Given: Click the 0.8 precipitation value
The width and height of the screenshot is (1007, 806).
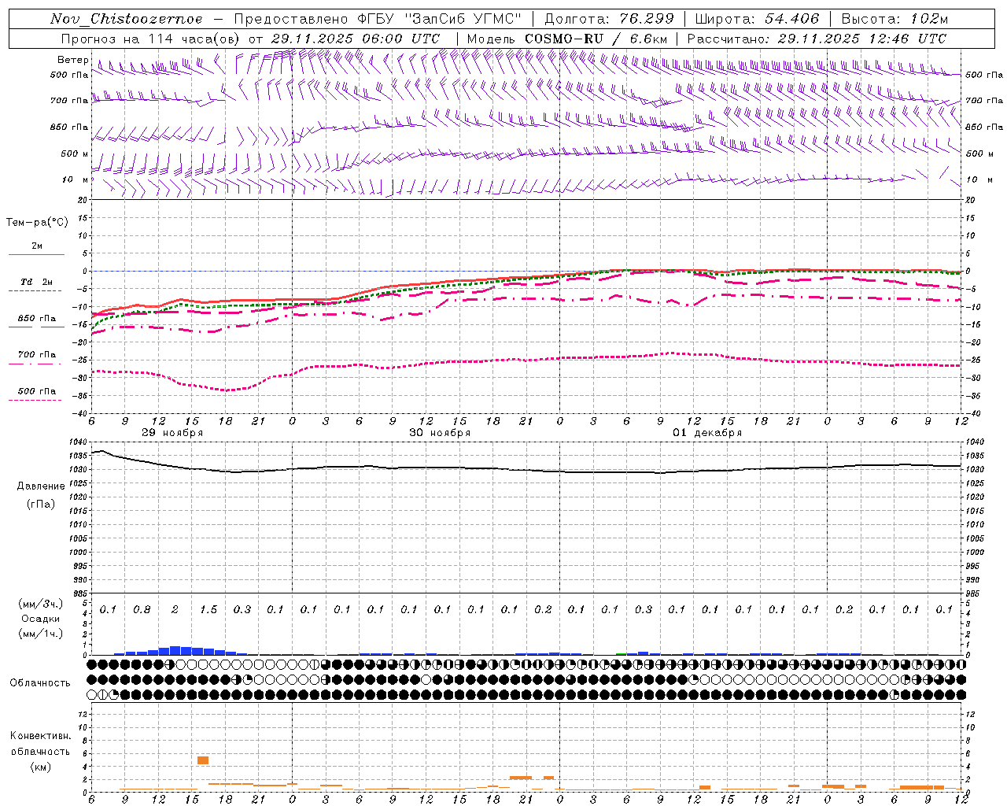Looking at the screenshot, I should click(x=142, y=609).
